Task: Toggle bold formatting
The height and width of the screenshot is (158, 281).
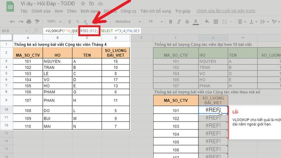Action: 171,22
